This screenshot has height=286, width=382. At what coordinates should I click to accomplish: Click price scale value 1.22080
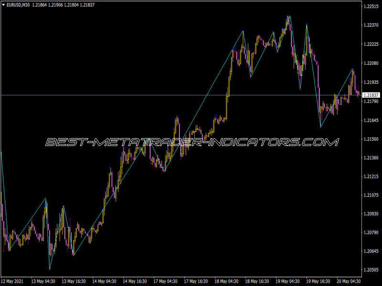[x=371, y=63]
